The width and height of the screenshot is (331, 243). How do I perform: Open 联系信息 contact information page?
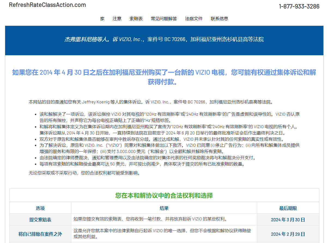coord(220,19)
